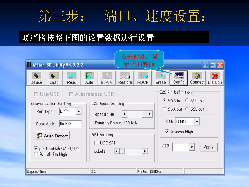Viewport: 249px width, 187px height.
Task: Expand the Port Type LPT1 dropdown
Action: tap(79, 112)
